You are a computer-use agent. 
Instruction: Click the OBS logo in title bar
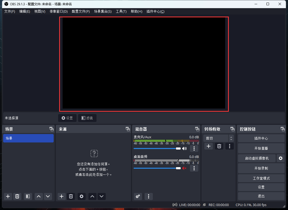click(x=6, y=4)
